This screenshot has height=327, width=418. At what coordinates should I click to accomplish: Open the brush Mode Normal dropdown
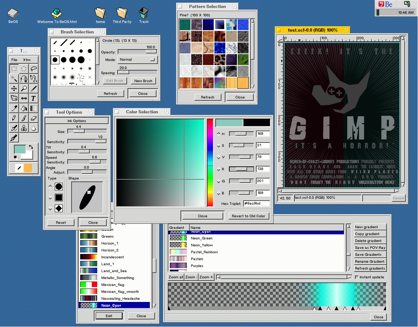[138, 60]
